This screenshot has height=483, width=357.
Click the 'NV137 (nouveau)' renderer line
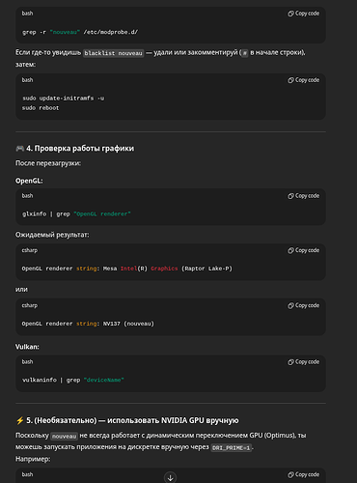pos(88,324)
